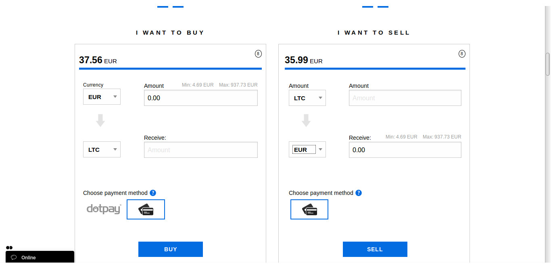The image size is (551, 269).
Task: Open the LTC dropdown in Sell panel
Action: click(307, 98)
